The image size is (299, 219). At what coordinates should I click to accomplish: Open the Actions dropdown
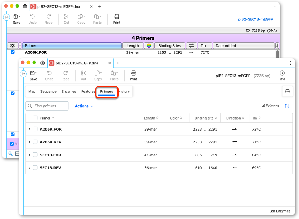click(84, 106)
